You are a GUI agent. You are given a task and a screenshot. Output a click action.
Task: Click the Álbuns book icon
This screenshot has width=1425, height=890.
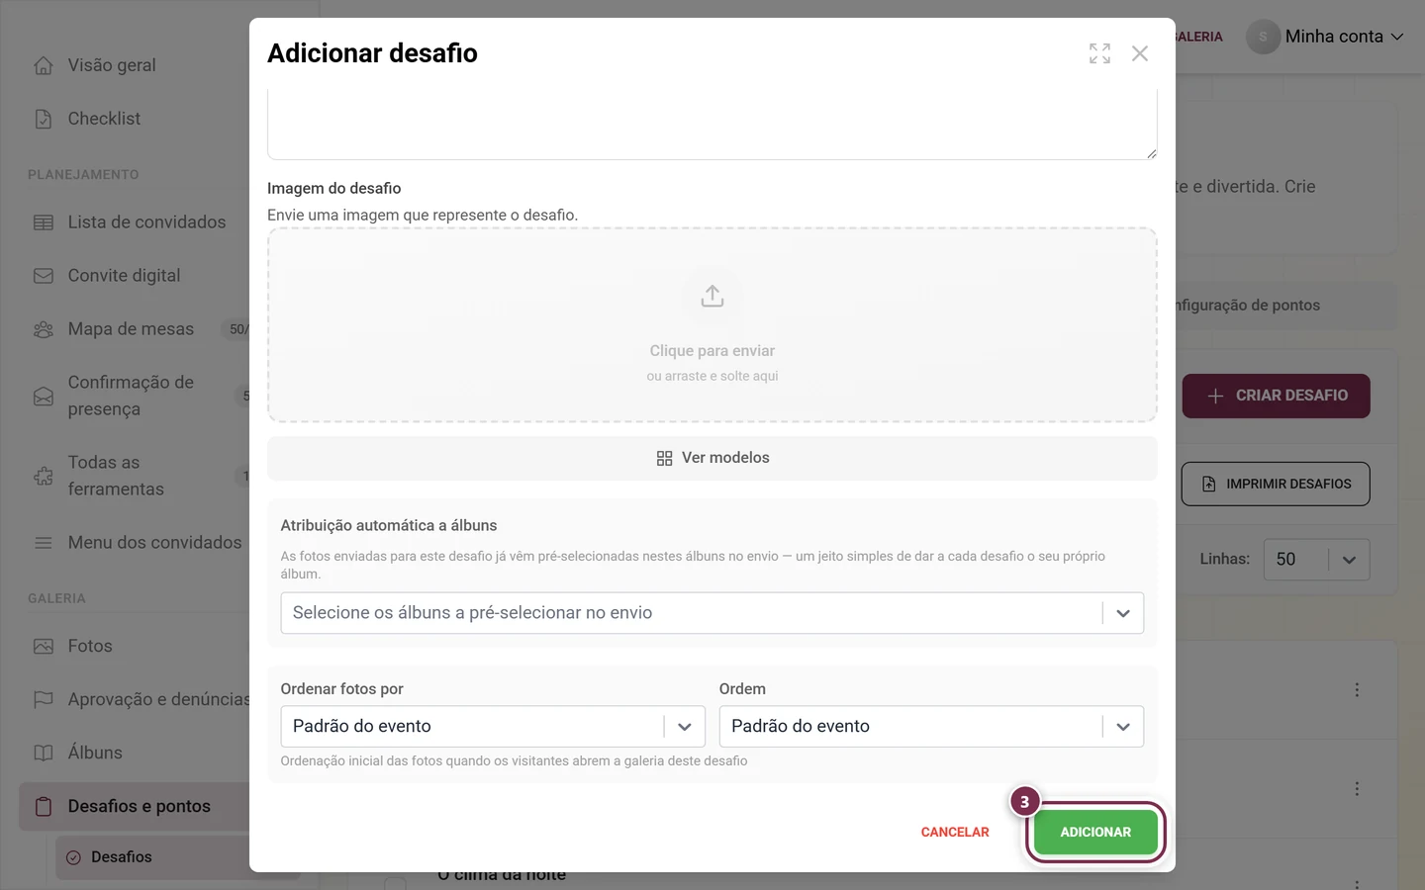pos(44,754)
